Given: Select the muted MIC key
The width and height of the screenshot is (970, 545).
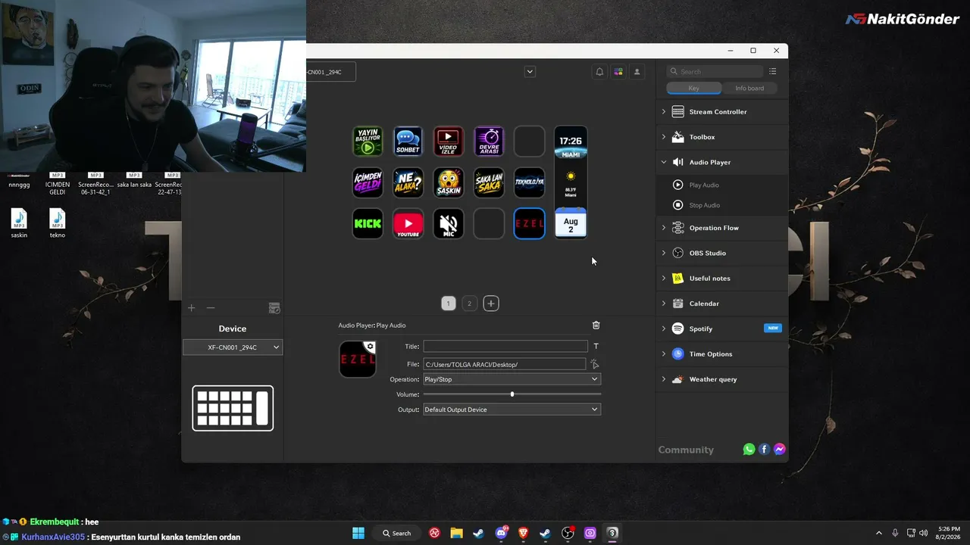Looking at the screenshot, I should (449, 223).
